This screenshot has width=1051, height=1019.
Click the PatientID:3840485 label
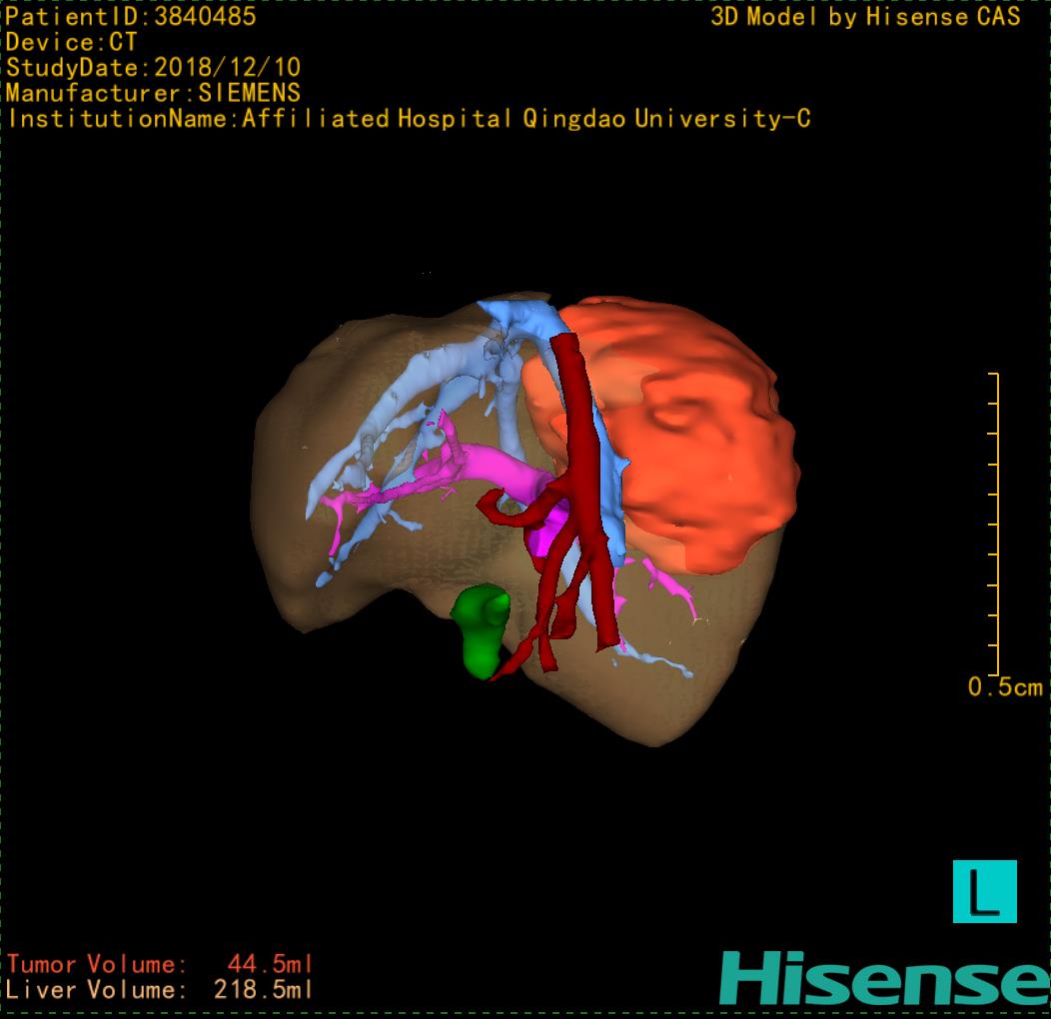click(x=131, y=16)
